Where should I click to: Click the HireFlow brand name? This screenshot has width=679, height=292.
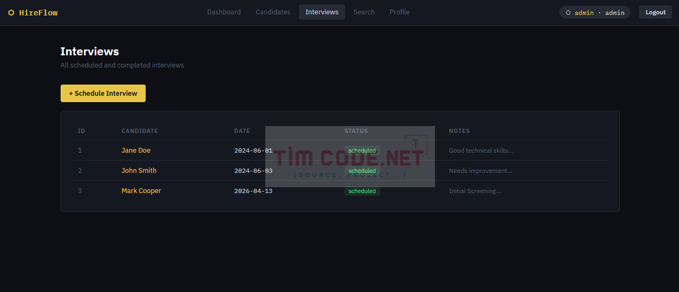point(38,13)
